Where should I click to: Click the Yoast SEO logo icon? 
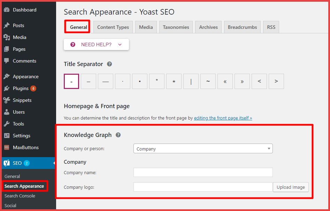point(7,163)
